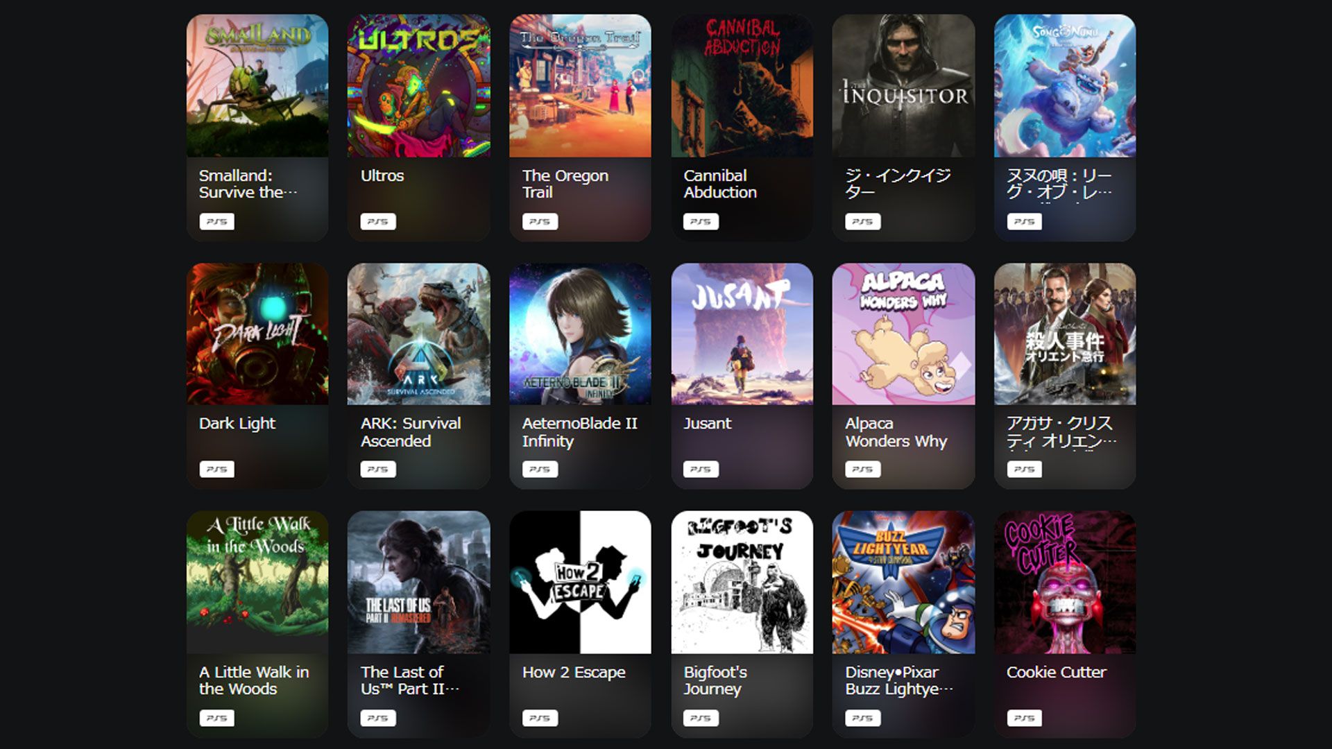Select the Ultros game cover image
Image resolution: width=1332 pixels, height=749 pixels.
(419, 85)
